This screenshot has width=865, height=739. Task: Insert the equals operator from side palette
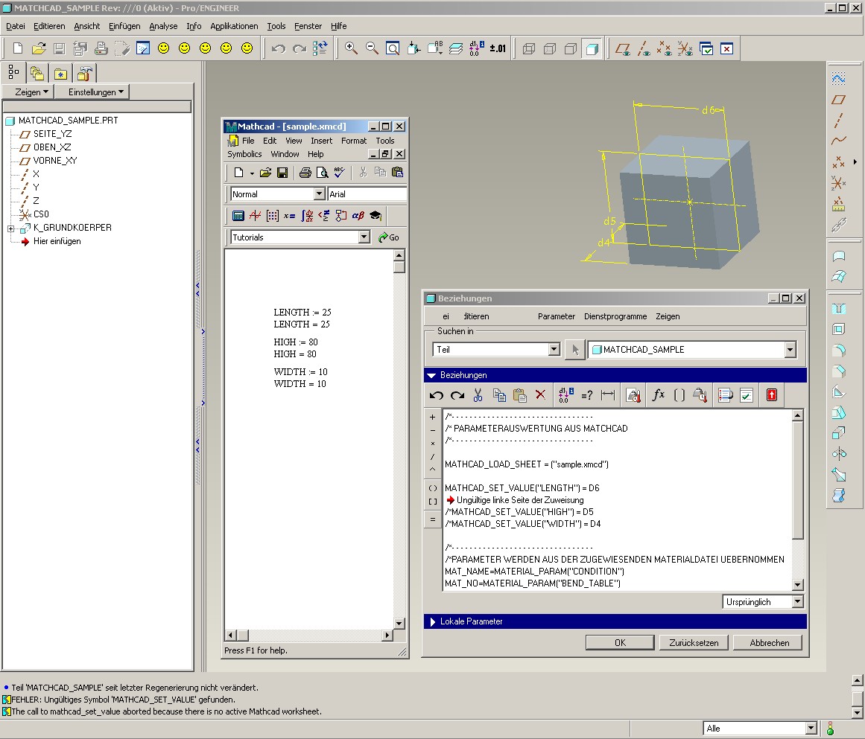click(x=432, y=519)
